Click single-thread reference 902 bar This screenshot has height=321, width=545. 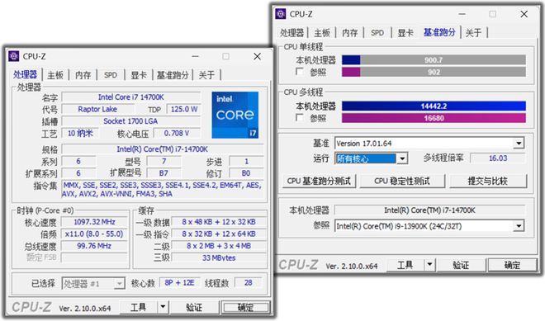coord(434,72)
